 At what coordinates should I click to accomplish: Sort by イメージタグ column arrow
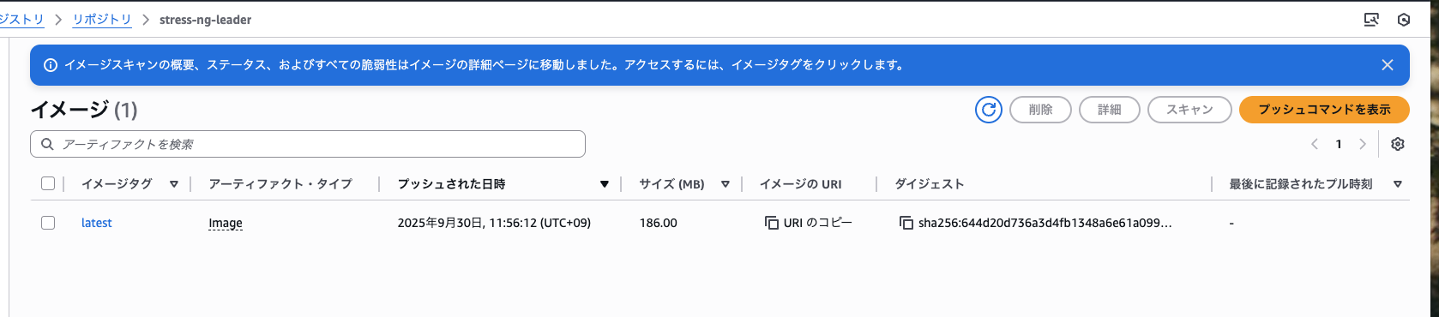(174, 184)
